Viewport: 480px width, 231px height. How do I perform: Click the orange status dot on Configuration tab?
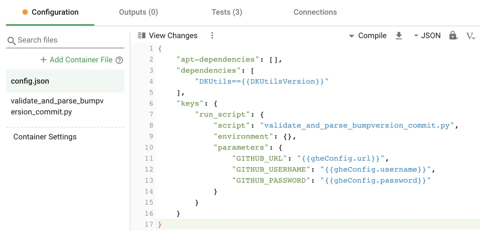pyautogui.click(x=24, y=12)
